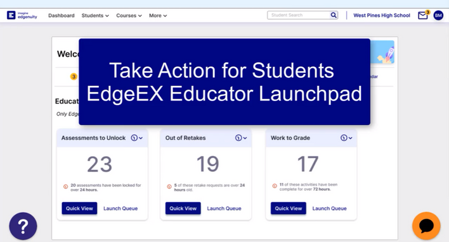The image size is (449, 242).
Task: Click the clock alert icon beside 20 assessments locked
Action: coord(65,186)
